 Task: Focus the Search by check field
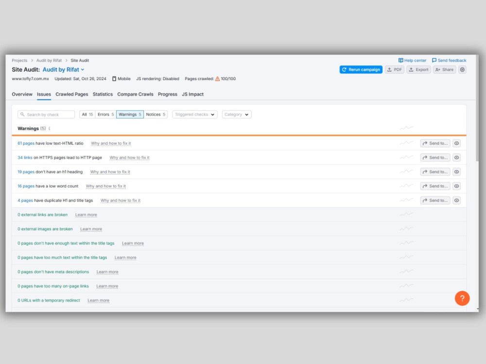[46, 115]
